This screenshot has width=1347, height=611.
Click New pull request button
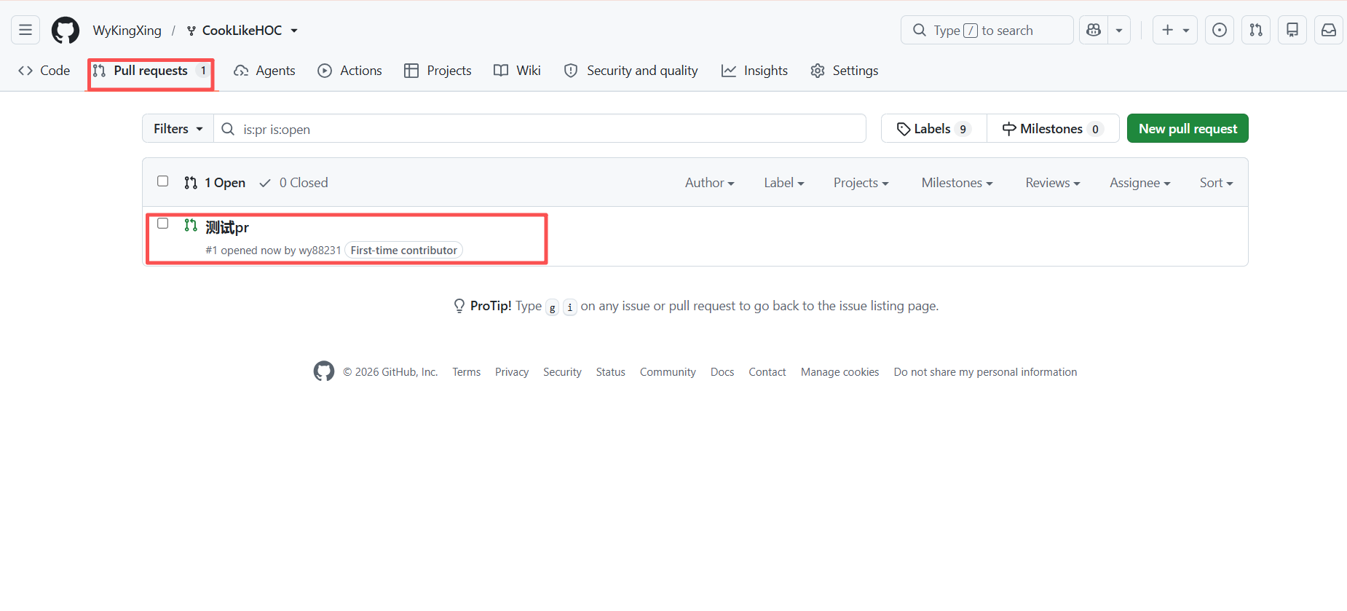(x=1188, y=129)
